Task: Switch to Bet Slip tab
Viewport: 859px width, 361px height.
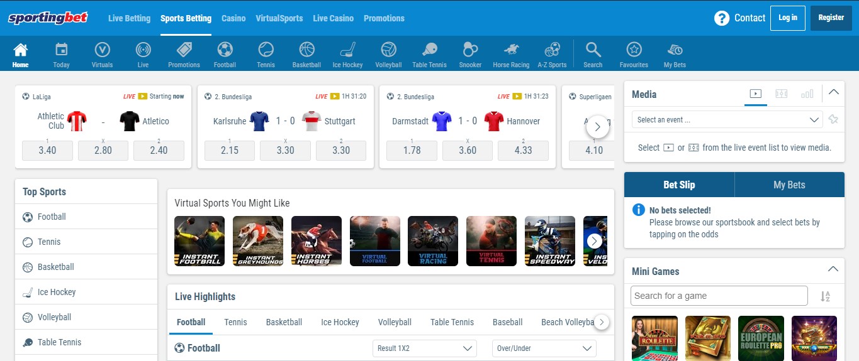Action: coord(679,185)
